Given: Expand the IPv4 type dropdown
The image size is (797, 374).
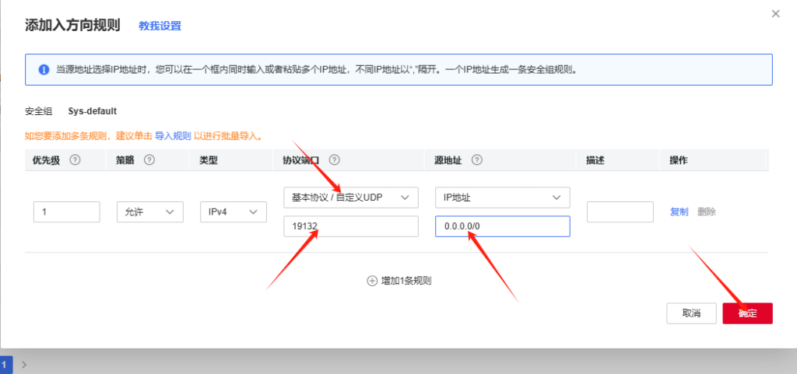Looking at the screenshot, I should point(232,212).
